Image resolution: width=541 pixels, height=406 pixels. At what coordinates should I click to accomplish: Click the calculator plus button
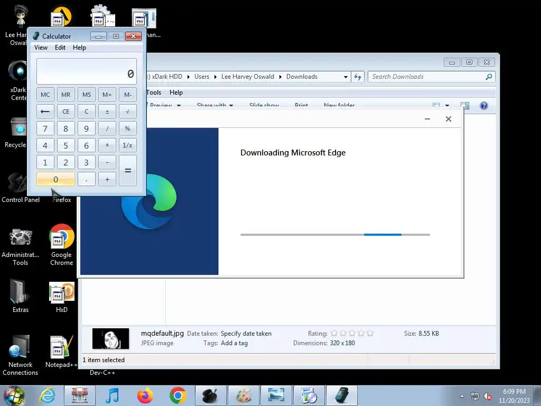[107, 179]
